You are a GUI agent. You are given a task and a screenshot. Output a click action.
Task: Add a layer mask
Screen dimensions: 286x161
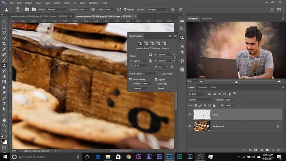point(256,150)
